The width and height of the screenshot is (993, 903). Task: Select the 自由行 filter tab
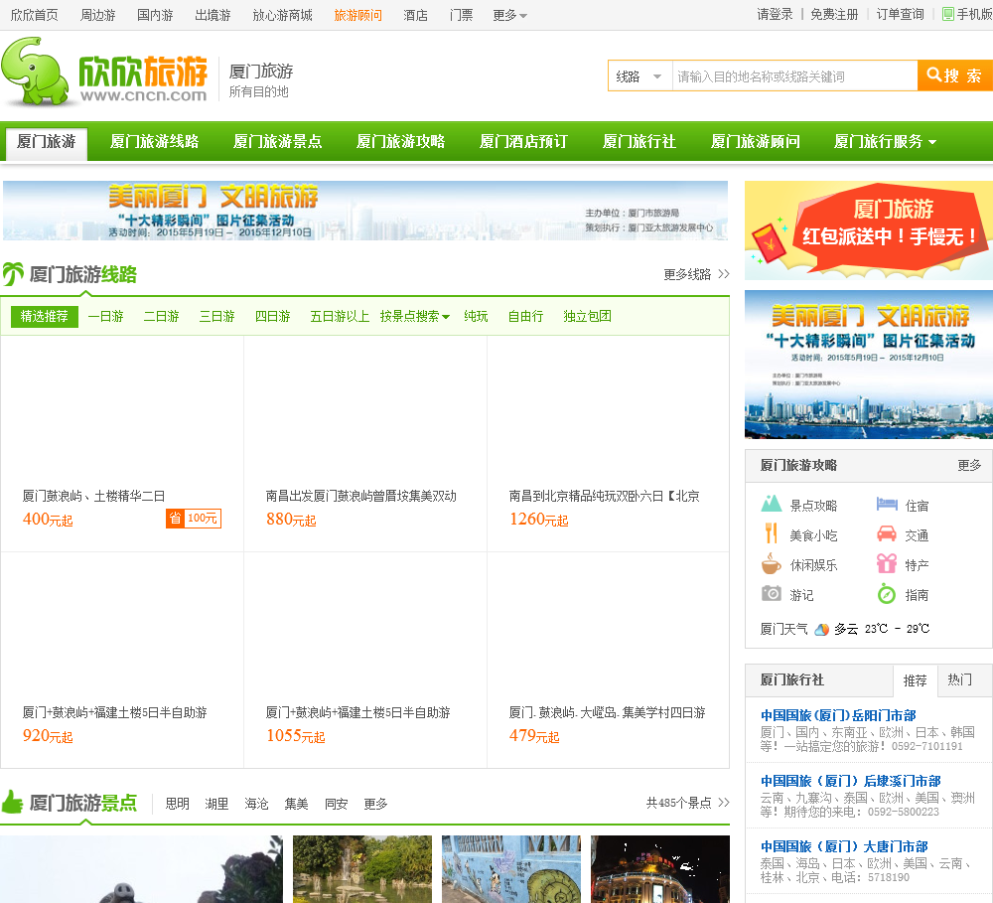[x=525, y=316]
